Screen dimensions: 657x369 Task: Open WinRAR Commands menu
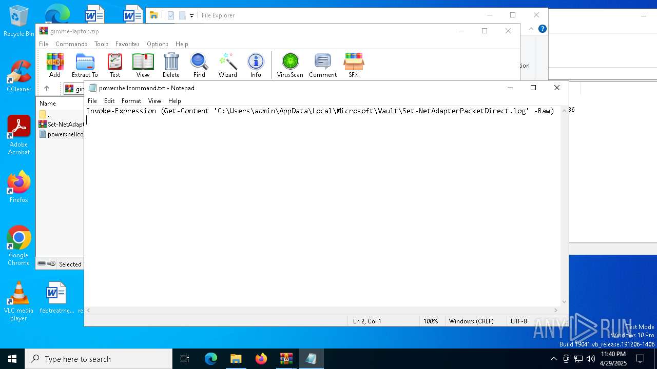[x=71, y=44]
